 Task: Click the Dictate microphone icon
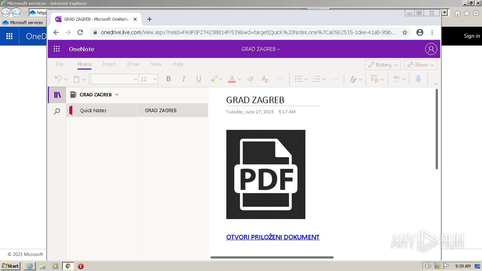(x=418, y=79)
